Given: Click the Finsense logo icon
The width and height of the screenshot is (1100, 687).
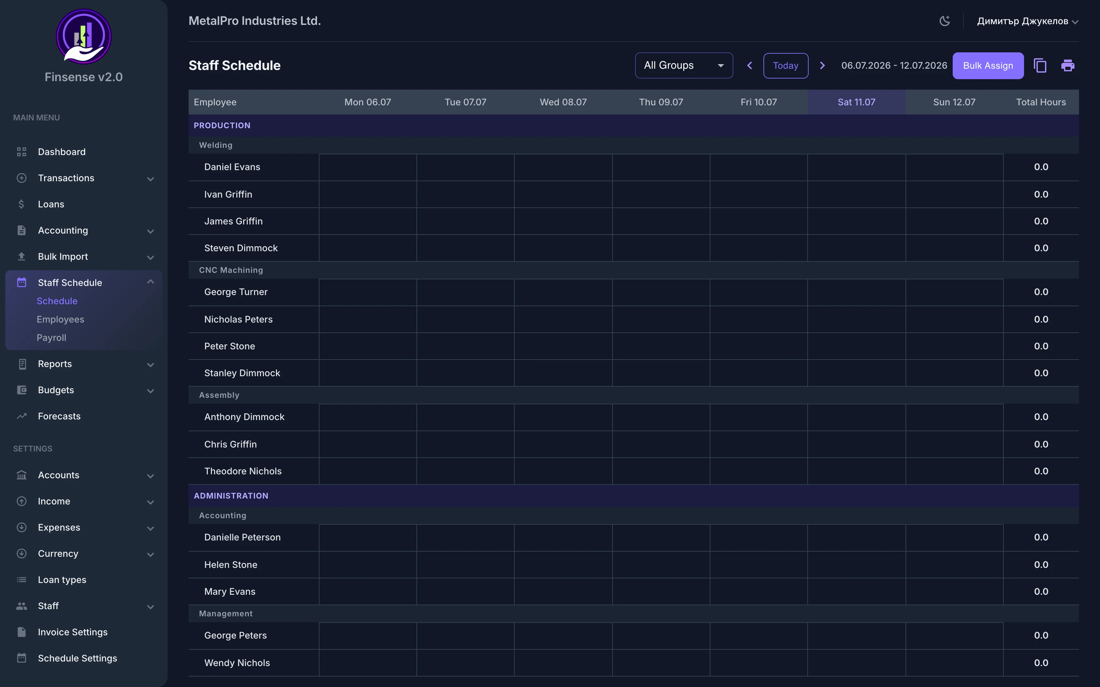Looking at the screenshot, I should (83, 36).
